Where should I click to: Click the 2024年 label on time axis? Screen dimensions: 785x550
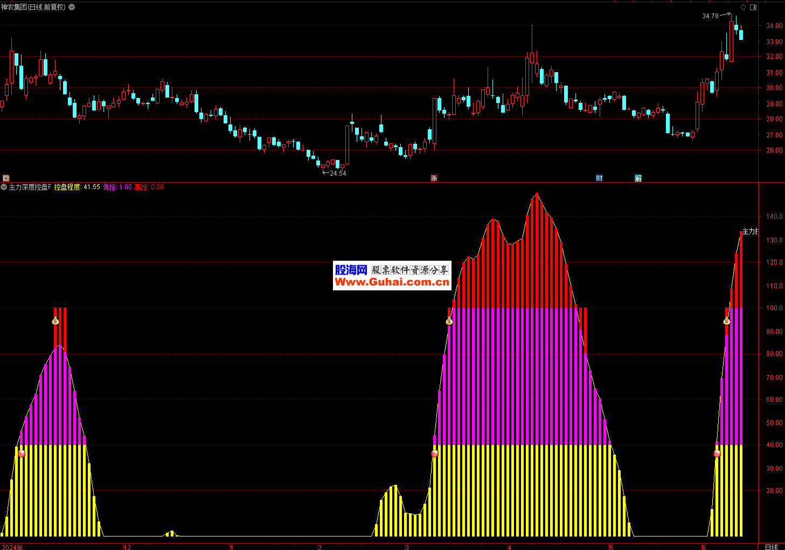[x=12, y=547]
